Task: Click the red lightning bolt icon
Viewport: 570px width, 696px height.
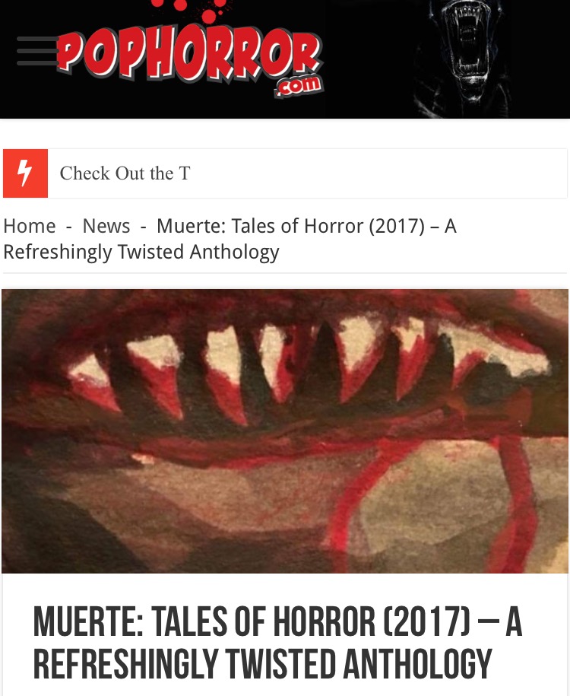Action: [x=25, y=173]
